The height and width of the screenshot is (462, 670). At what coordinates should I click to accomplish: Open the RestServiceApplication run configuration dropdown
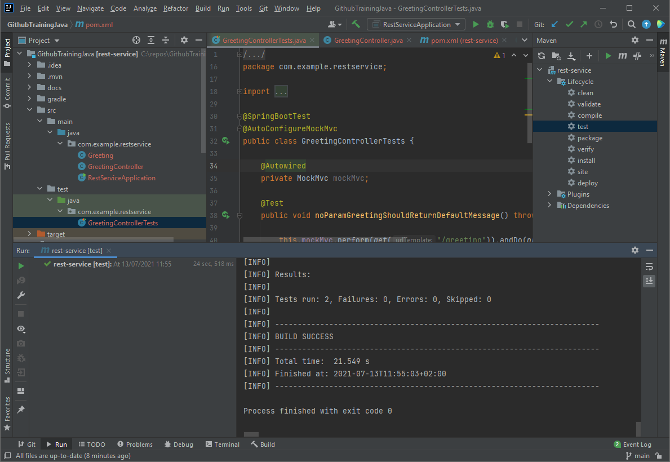(416, 25)
